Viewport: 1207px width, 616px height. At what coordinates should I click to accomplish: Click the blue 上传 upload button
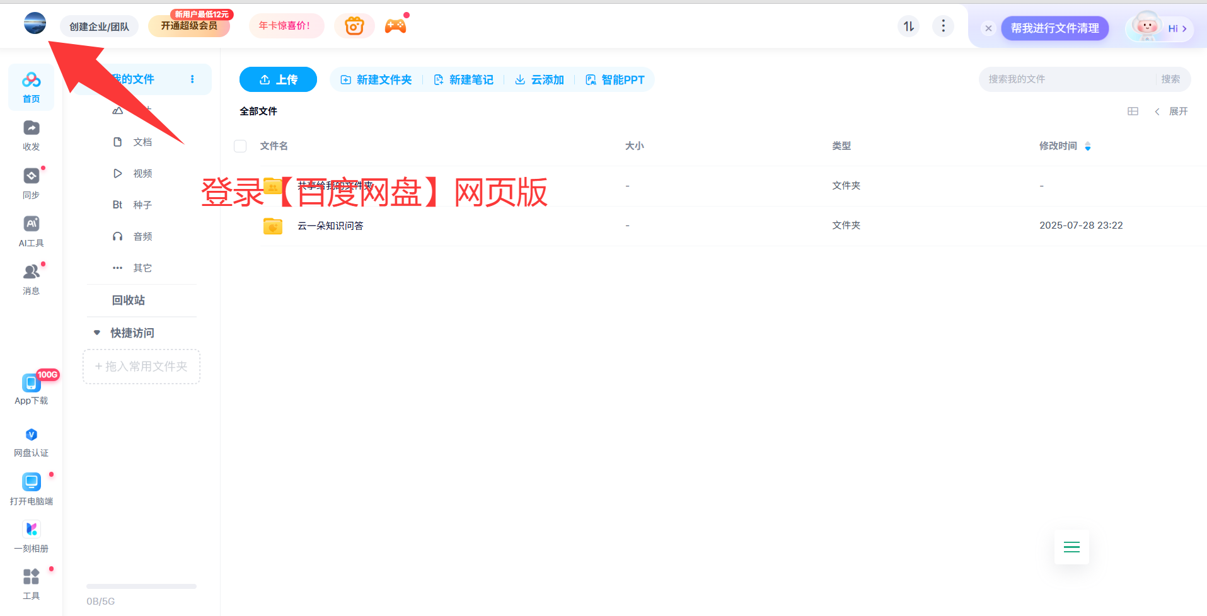point(278,79)
